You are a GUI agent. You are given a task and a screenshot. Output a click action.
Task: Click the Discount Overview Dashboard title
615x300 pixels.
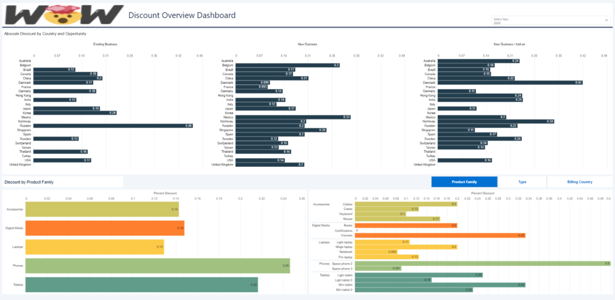tap(182, 15)
